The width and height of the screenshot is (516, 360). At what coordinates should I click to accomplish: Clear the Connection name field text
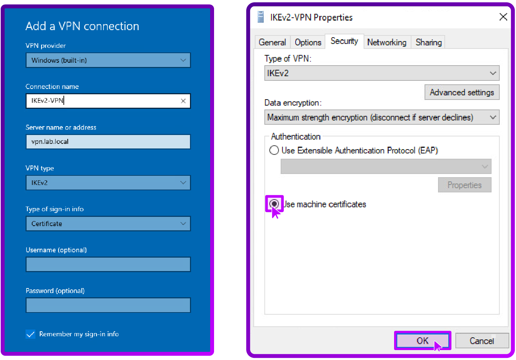[x=183, y=101]
